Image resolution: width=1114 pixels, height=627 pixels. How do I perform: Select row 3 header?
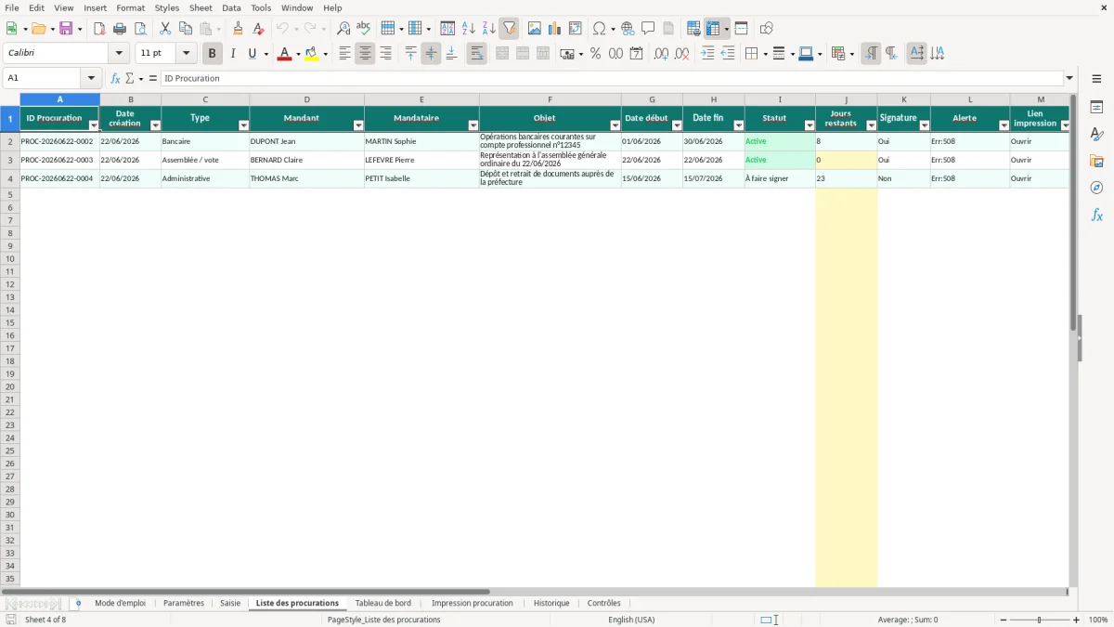click(x=10, y=161)
